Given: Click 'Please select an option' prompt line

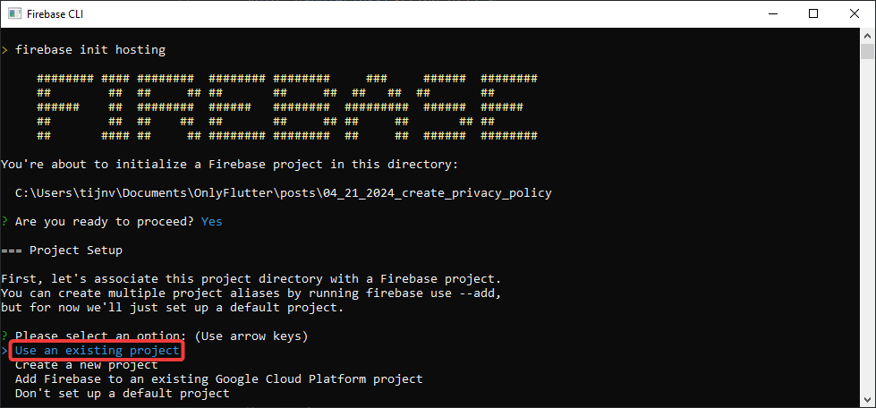Looking at the screenshot, I should click(x=155, y=336).
